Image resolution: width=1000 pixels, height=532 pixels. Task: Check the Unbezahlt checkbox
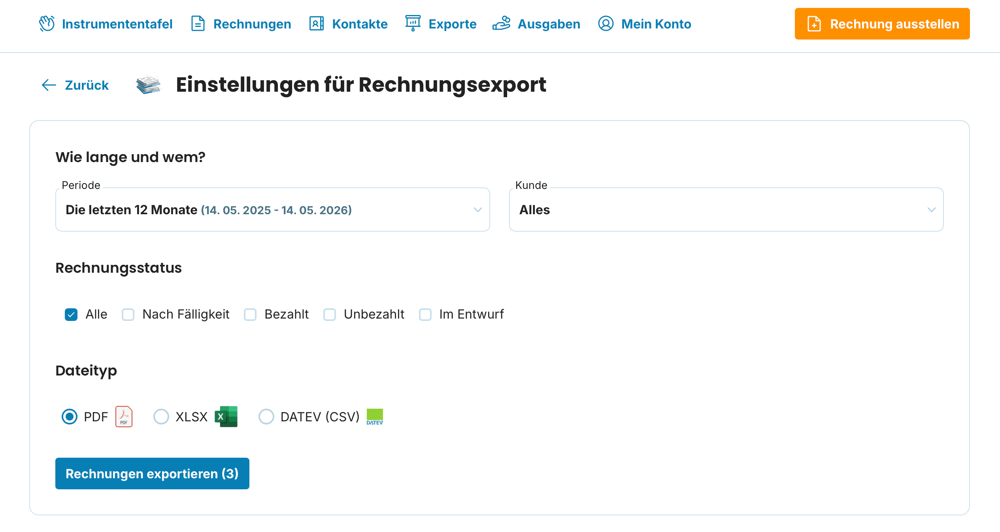click(x=330, y=315)
